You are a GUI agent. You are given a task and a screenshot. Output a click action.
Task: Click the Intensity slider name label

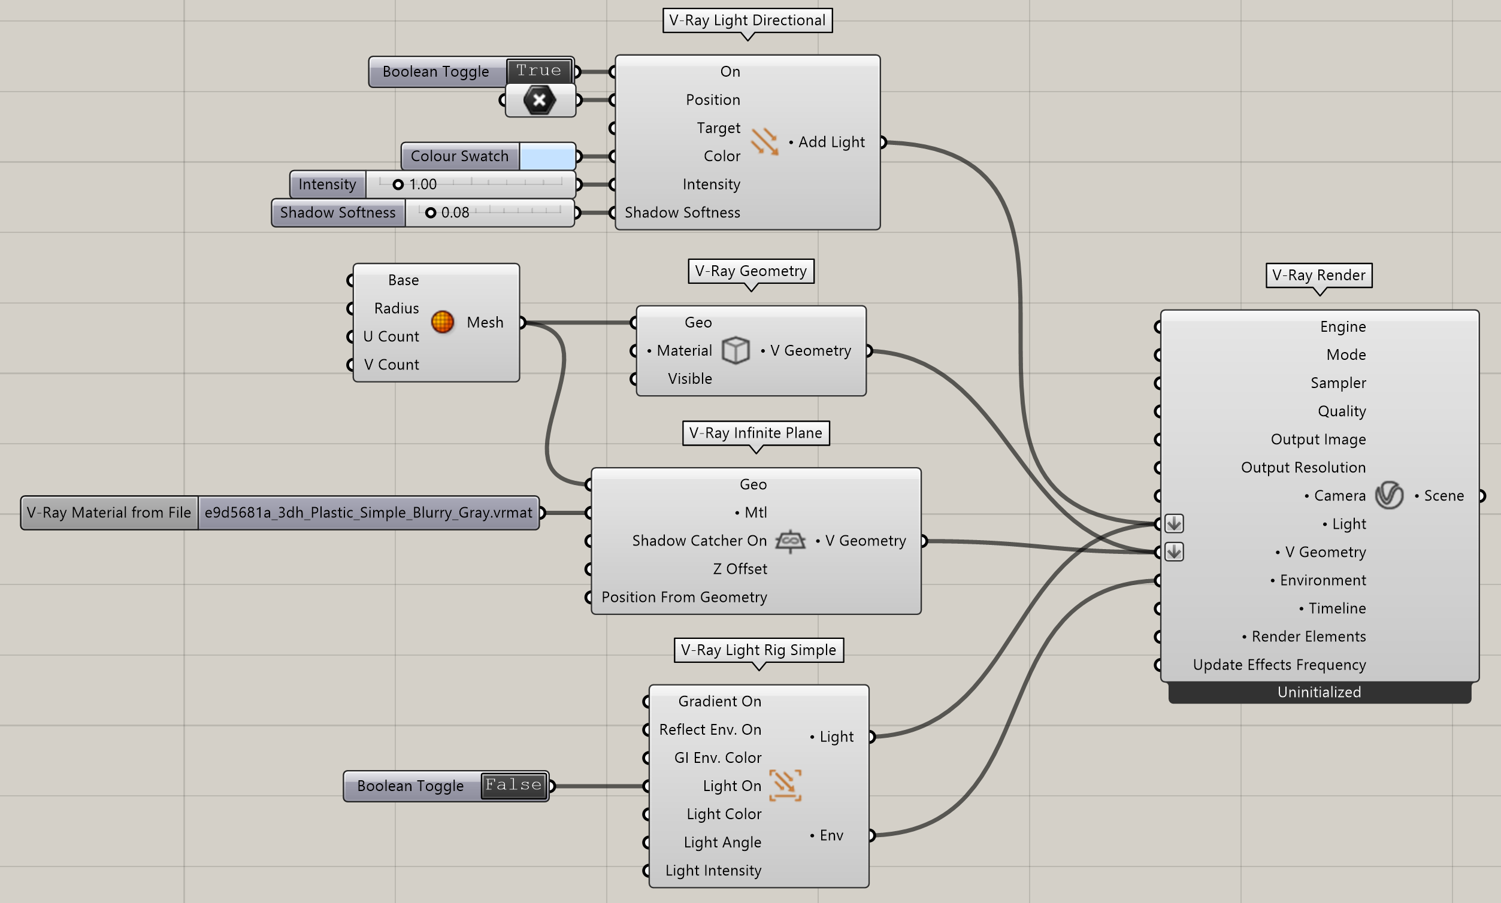328,184
